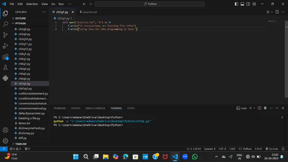Switch to the PROBLEMS panel tab
Image resolution: width=288 pixels, height=162 pixels.
click(x=60, y=108)
